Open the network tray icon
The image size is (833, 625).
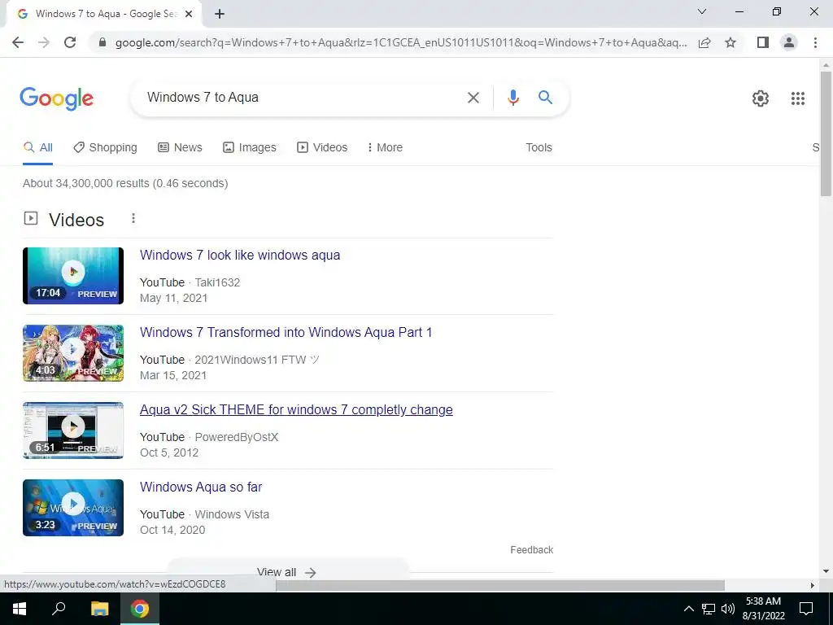coord(709,609)
